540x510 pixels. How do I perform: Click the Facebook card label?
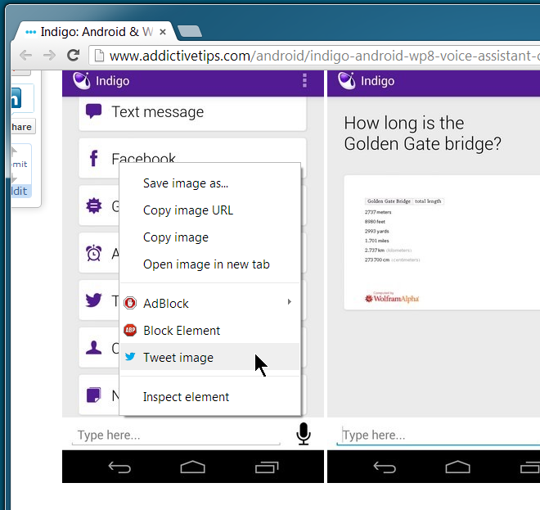[144, 157]
